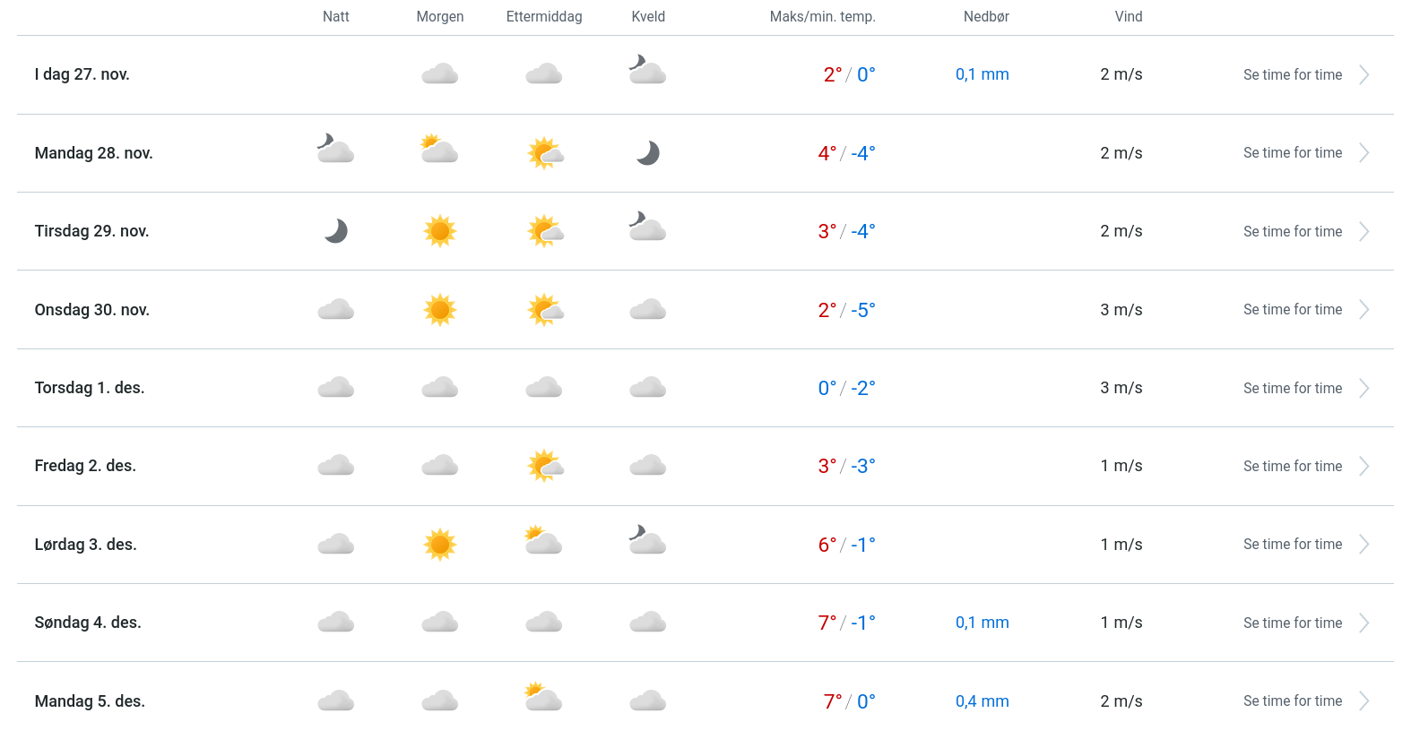Image resolution: width=1411 pixels, height=739 pixels.
Task: Click the partly sunny afternoon icon for Fredag 2. des.
Action: [x=544, y=466]
